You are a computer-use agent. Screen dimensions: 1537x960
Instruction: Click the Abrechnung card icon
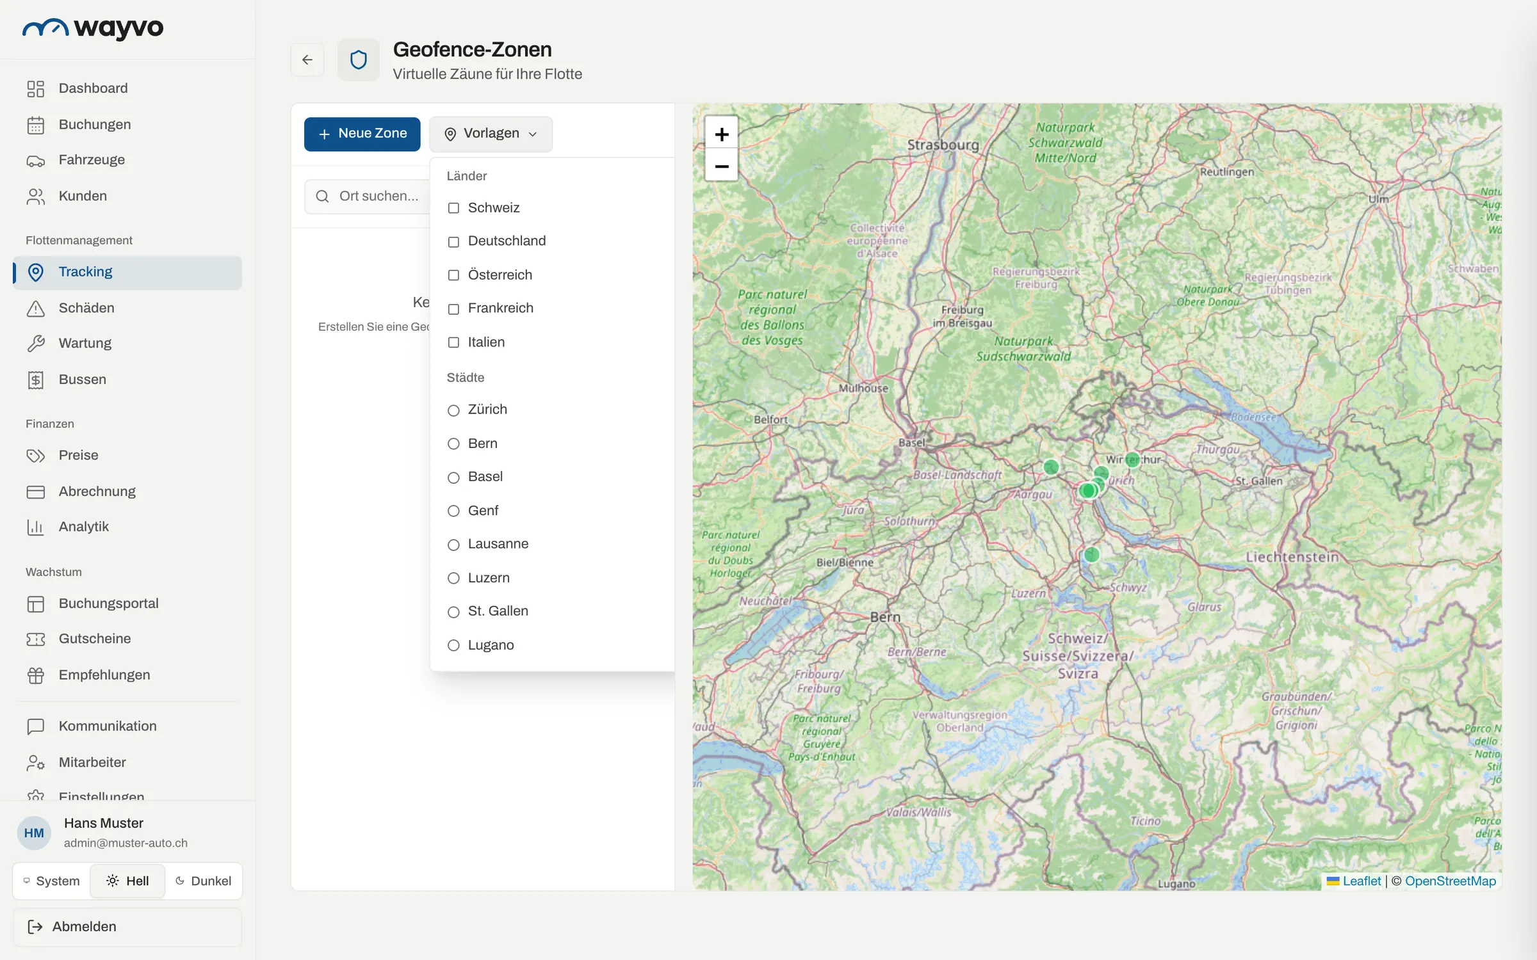pyautogui.click(x=36, y=492)
